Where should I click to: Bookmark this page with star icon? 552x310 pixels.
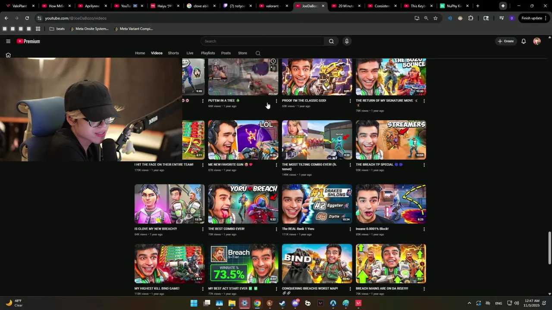click(x=436, y=18)
